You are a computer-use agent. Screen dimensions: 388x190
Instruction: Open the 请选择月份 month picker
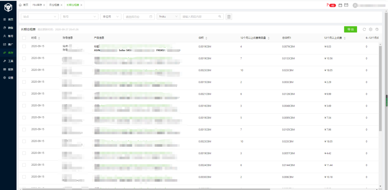click(x=139, y=17)
